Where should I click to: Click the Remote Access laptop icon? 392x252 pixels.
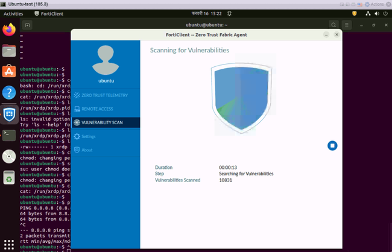click(x=77, y=109)
